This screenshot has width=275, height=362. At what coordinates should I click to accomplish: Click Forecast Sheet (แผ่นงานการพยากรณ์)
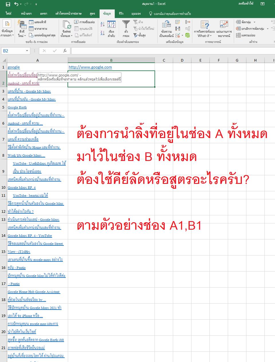coord(224,29)
